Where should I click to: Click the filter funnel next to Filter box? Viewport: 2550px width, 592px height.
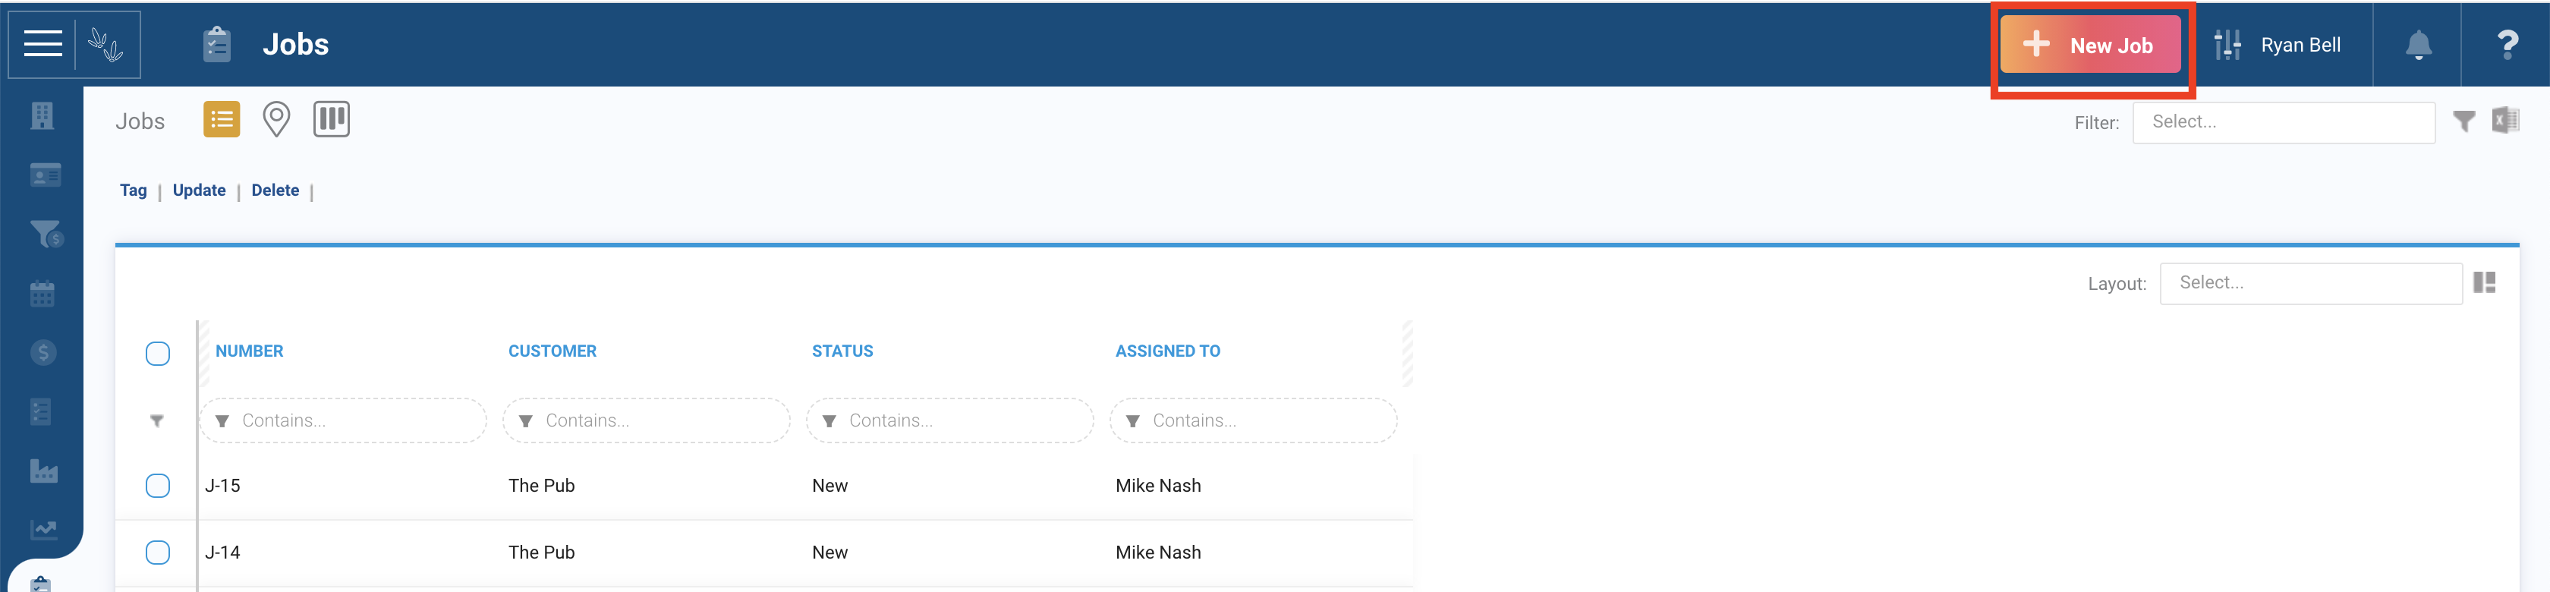tap(2464, 121)
